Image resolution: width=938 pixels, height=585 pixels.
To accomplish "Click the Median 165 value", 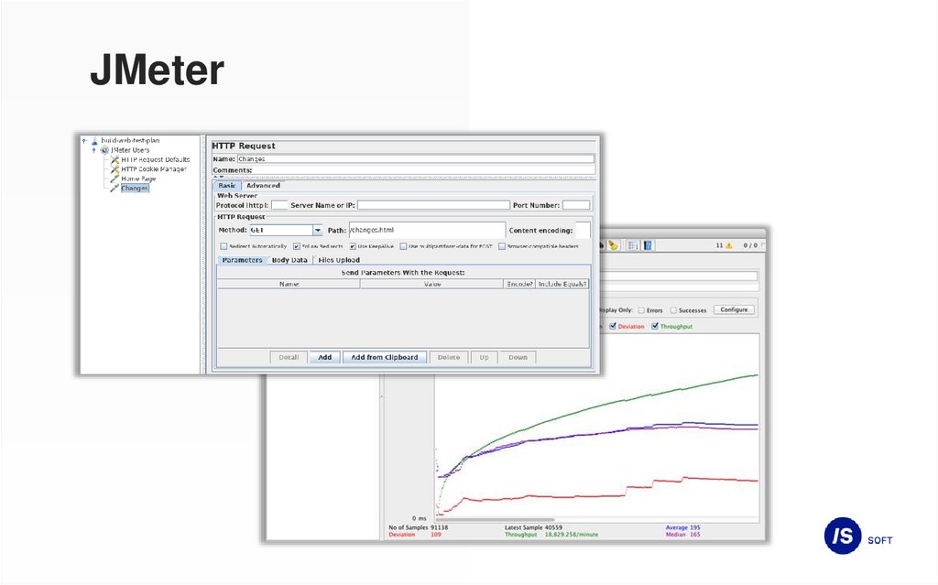I will [682, 535].
